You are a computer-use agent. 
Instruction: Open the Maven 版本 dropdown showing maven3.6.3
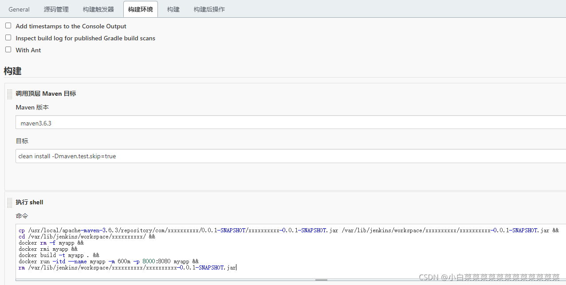pos(291,123)
